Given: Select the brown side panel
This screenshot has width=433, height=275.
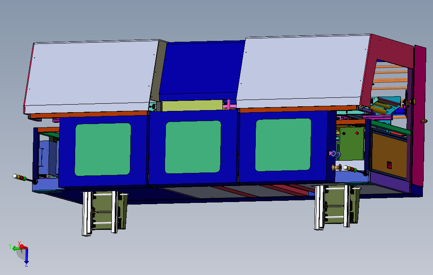Looking at the screenshot, I should 390,155.
